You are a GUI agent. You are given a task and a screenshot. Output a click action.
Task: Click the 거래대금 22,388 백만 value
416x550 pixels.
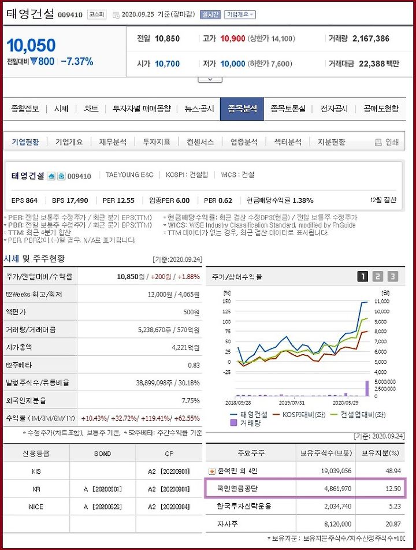click(379, 64)
